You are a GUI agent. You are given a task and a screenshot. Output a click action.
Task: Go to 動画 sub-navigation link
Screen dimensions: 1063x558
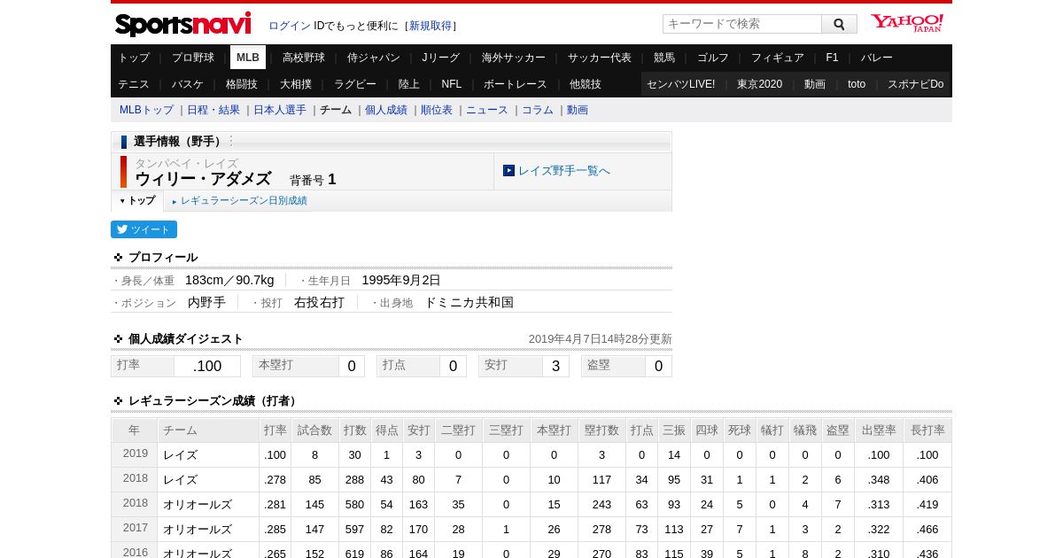(x=578, y=110)
